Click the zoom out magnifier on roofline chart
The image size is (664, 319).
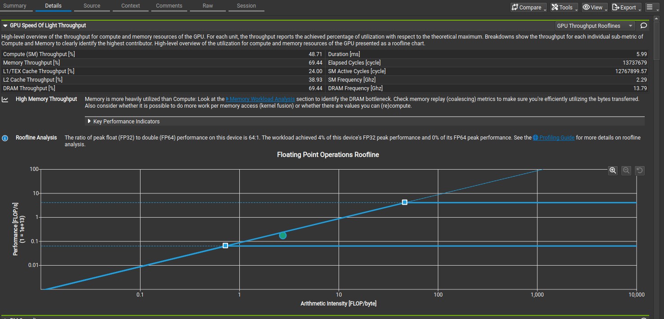(626, 170)
